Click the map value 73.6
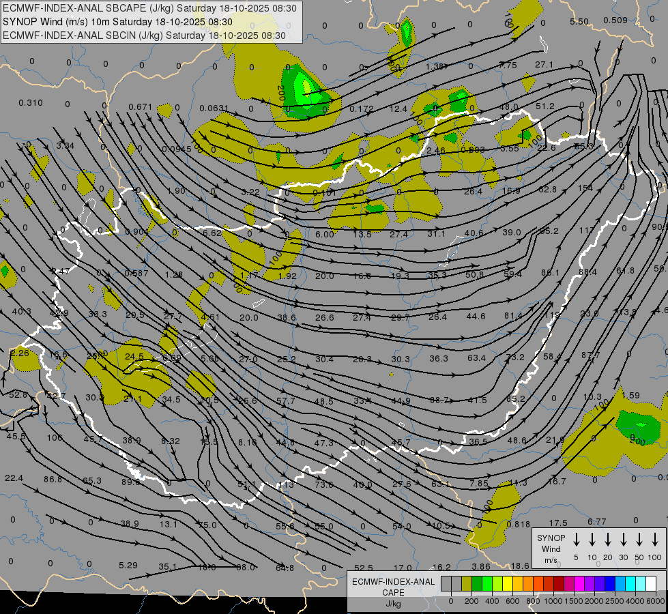This screenshot has width=668, height=614. (x=324, y=484)
